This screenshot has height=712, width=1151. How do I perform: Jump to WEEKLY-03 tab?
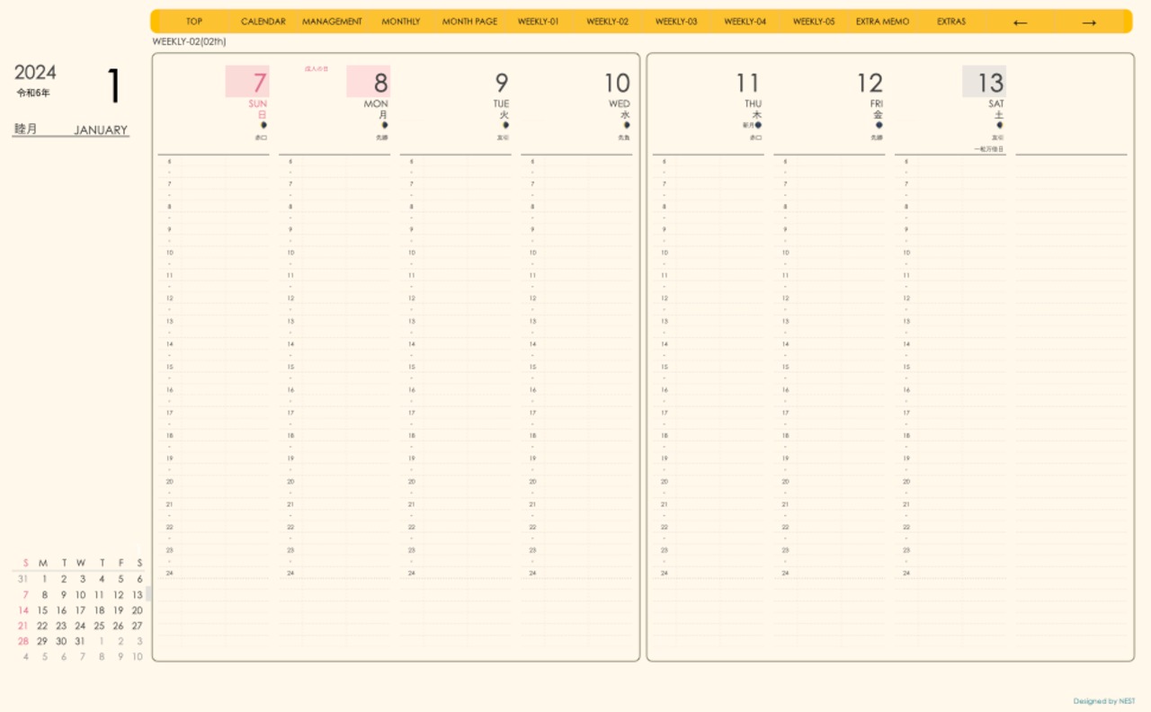[676, 22]
